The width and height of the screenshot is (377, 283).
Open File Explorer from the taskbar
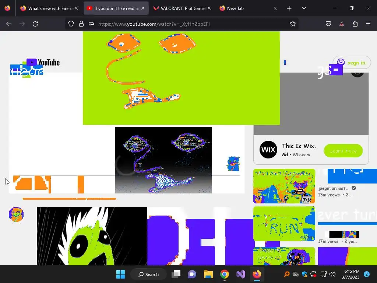pos(208,274)
